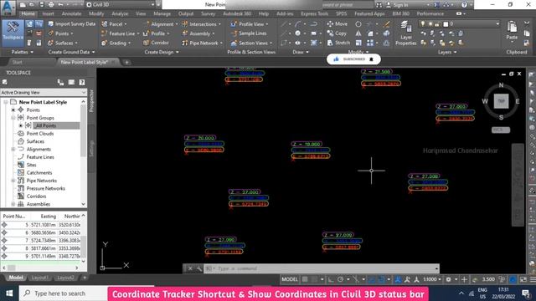Open the Prospector side tab
The height and width of the screenshot is (301, 536).
click(x=91, y=101)
